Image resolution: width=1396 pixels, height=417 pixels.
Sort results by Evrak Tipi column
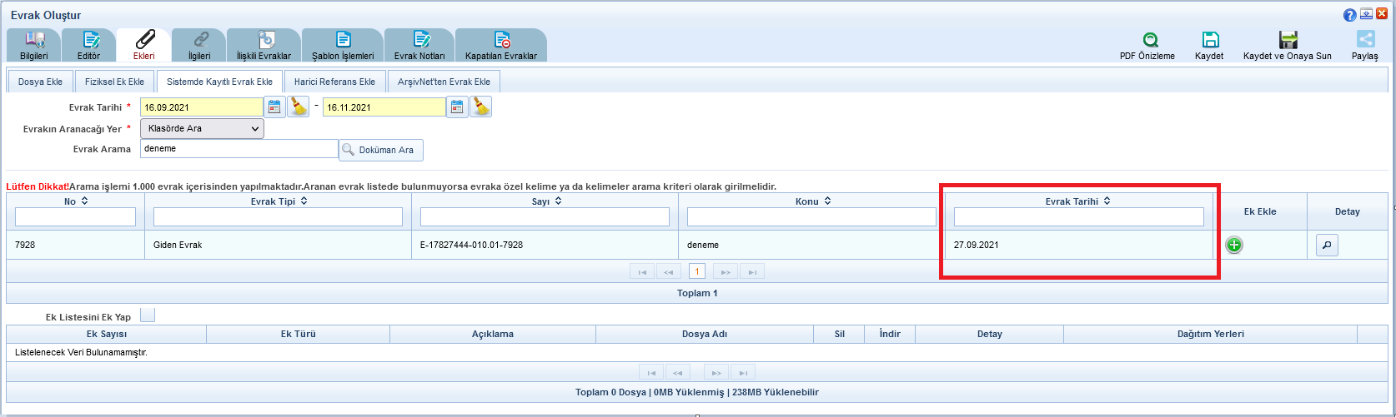[304, 201]
